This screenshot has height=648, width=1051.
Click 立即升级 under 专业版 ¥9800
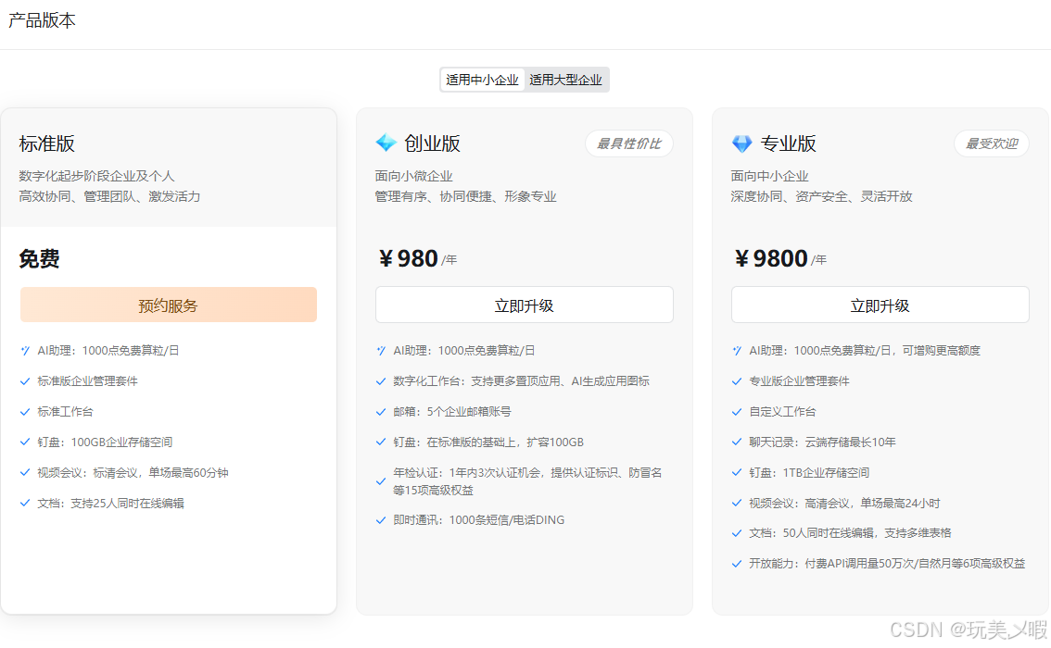click(x=880, y=305)
